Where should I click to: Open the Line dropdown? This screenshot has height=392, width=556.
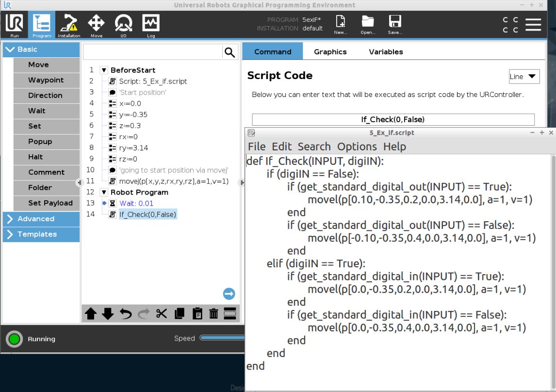point(524,77)
